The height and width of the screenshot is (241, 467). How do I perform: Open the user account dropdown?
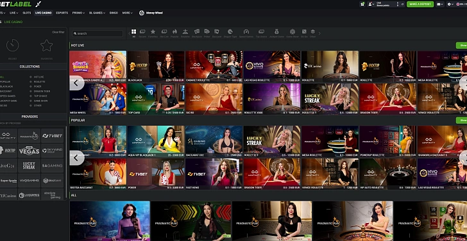point(371,4)
